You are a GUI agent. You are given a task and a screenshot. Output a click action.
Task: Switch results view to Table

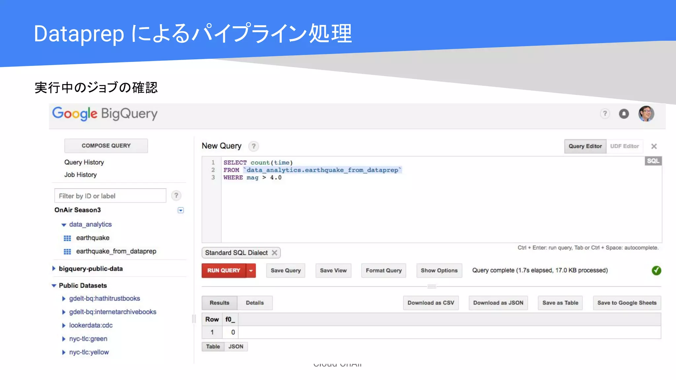213,347
